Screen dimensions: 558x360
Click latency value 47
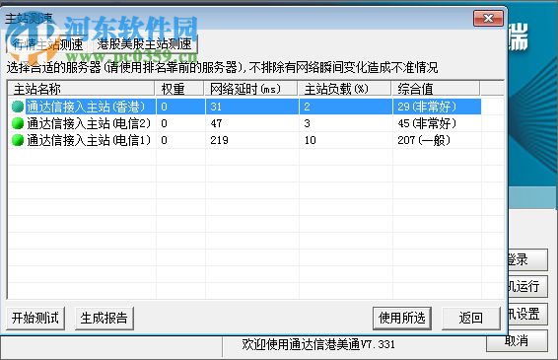(x=216, y=123)
